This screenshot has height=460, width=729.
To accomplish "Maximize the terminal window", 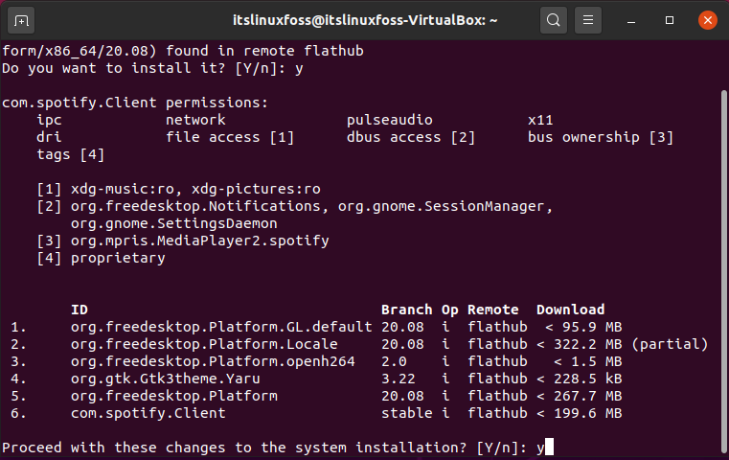I will coord(670,20).
